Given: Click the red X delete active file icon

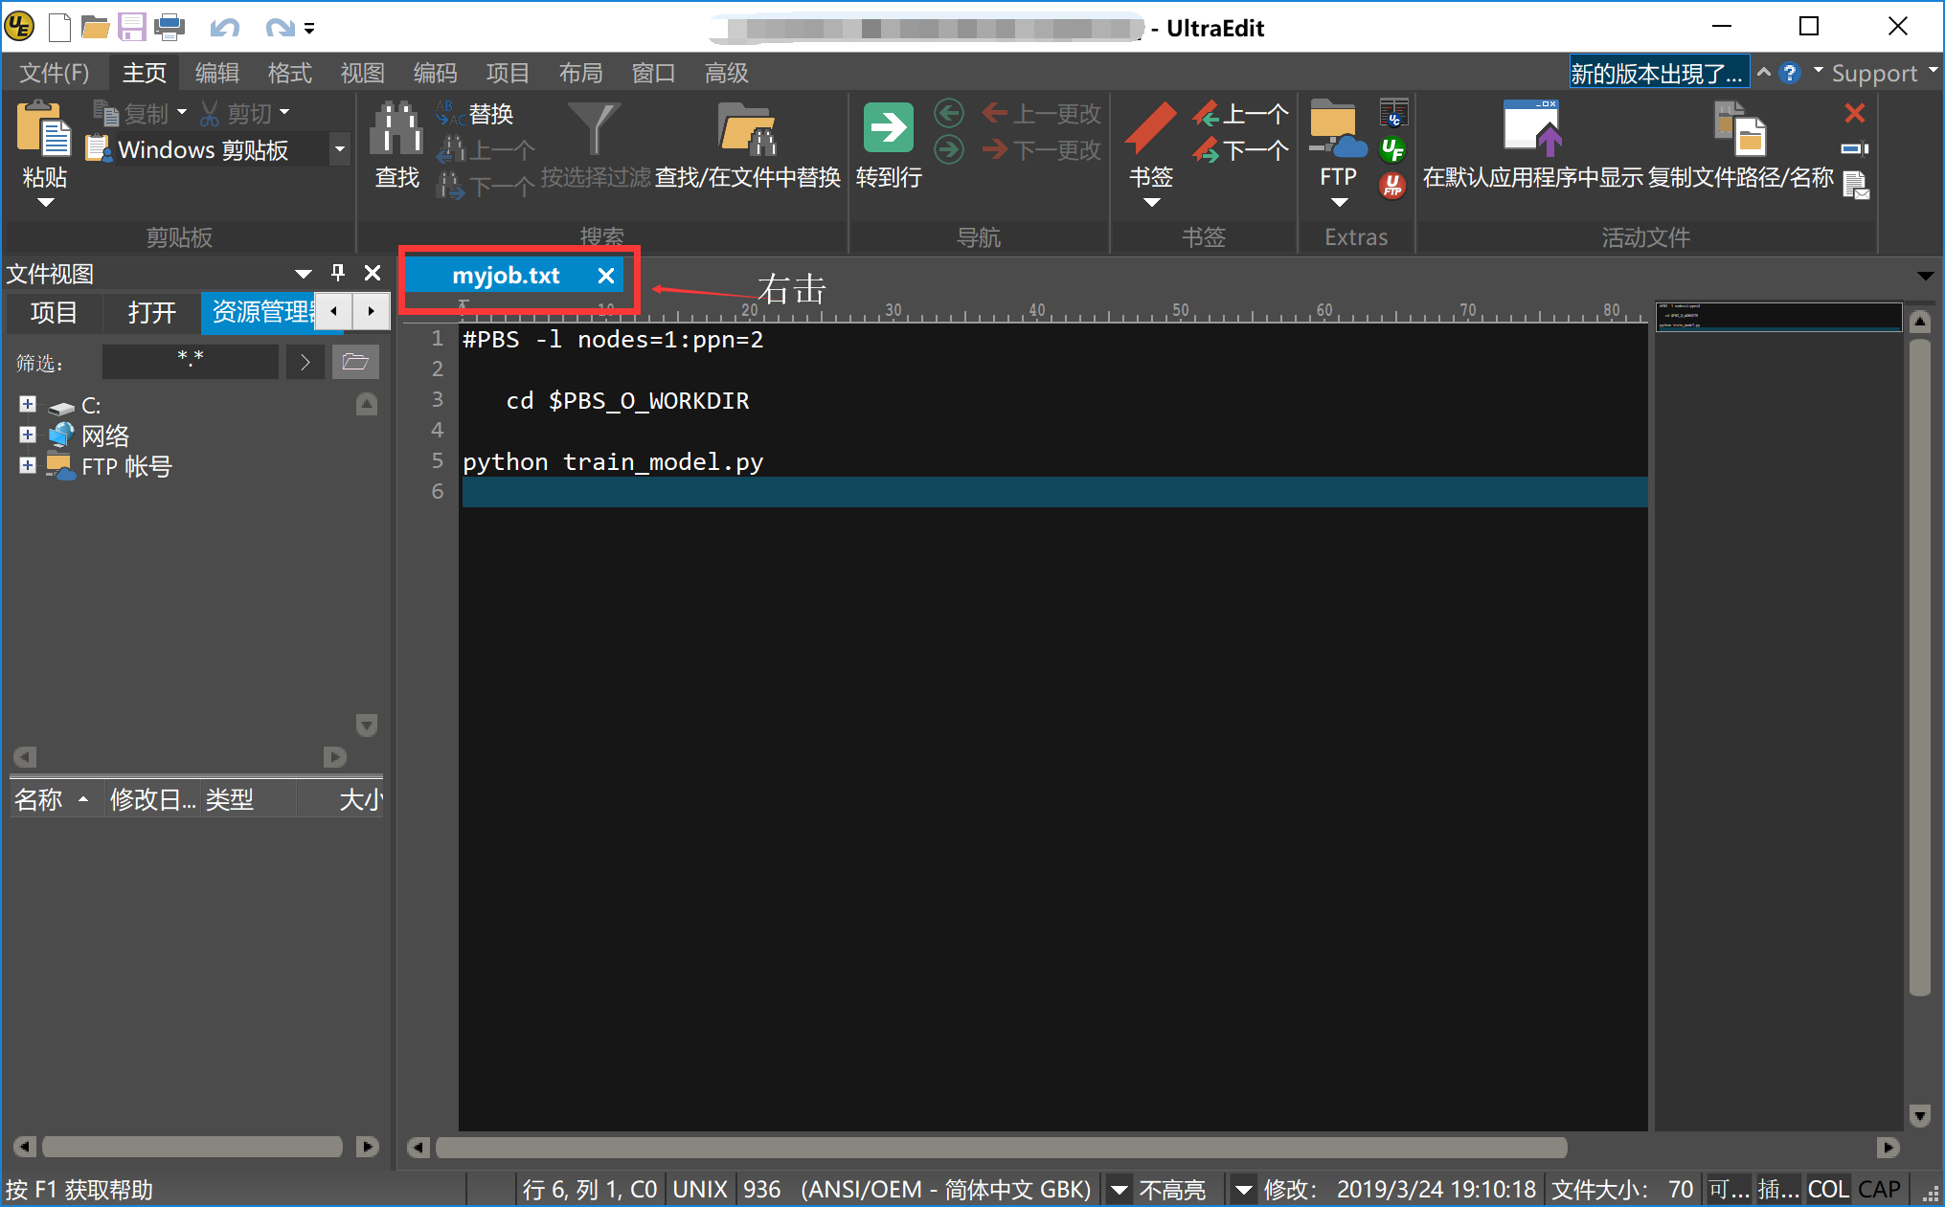Looking at the screenshot, I should pos(1855,113).
